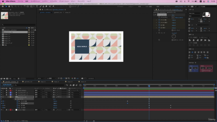Select the Roto Brush tool
The height and width of the screenshot is (122, 217).
click(x=50, y=6)
